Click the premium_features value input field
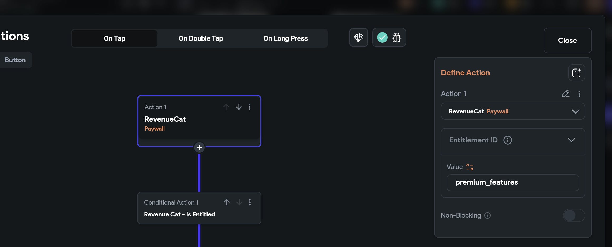 tap(512, 182)
